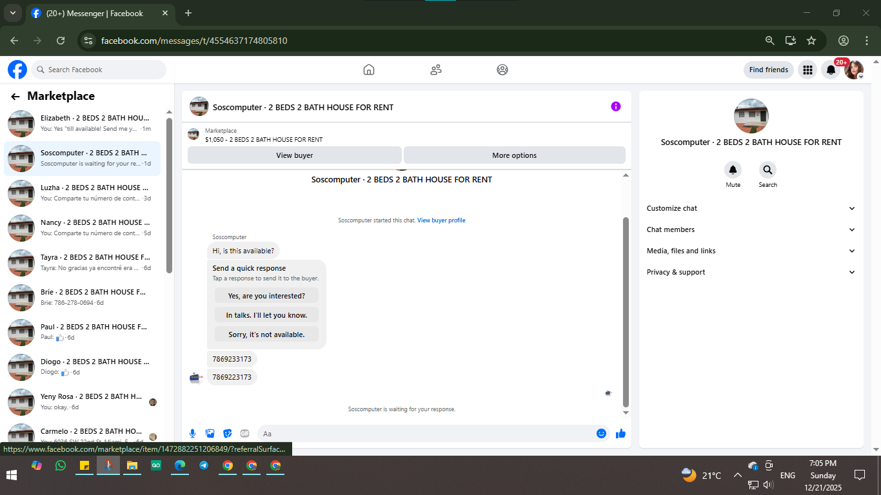Click the purple conversation info icon

[x=616, y=106]
